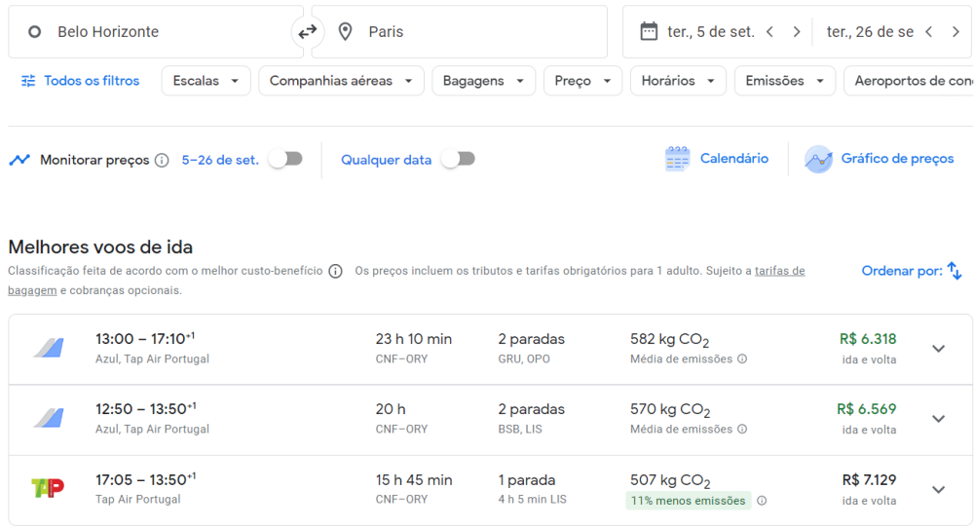Open the Companhias aéreas filter dropdown

340,81
